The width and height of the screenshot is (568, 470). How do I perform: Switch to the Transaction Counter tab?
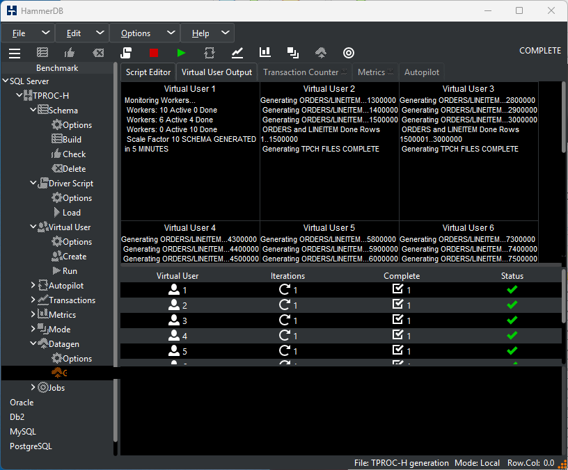tap(305, 72)
